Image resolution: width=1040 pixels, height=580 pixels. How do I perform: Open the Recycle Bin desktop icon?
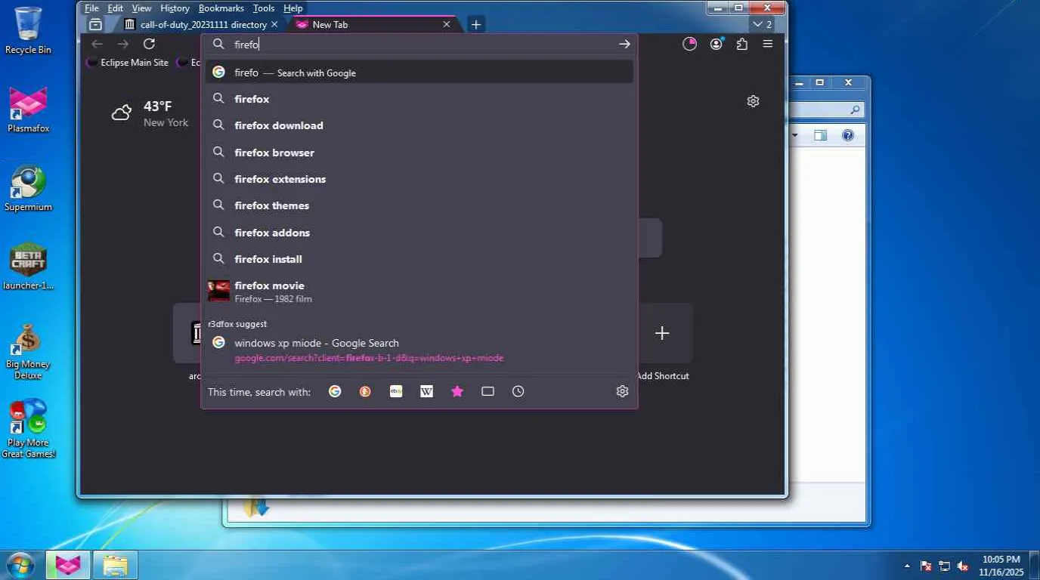click(28, 31)
